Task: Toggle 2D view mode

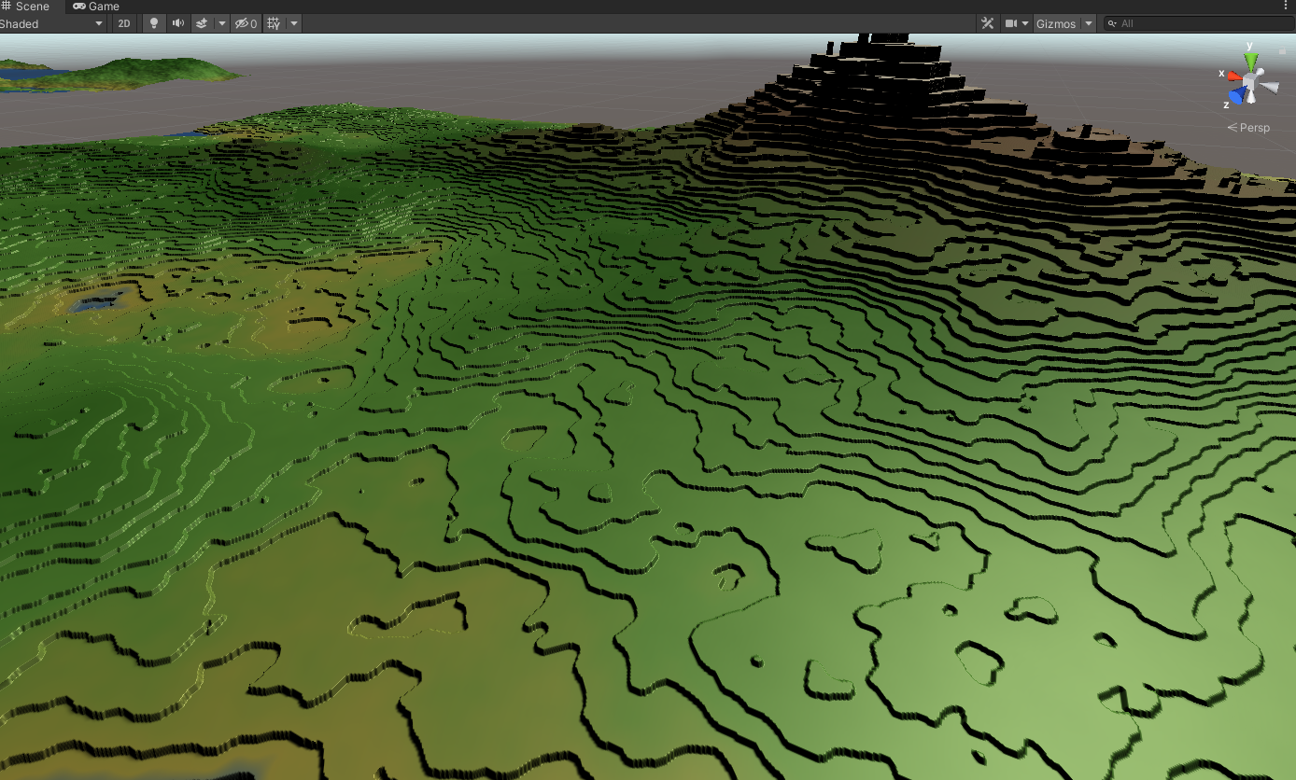Action: click(x=123, y=23)
